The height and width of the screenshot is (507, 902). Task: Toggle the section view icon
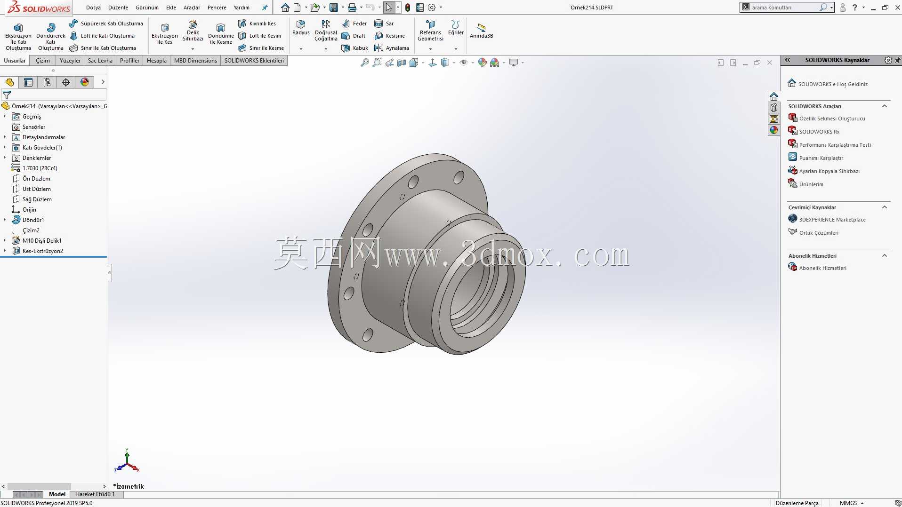click(402, 63)
